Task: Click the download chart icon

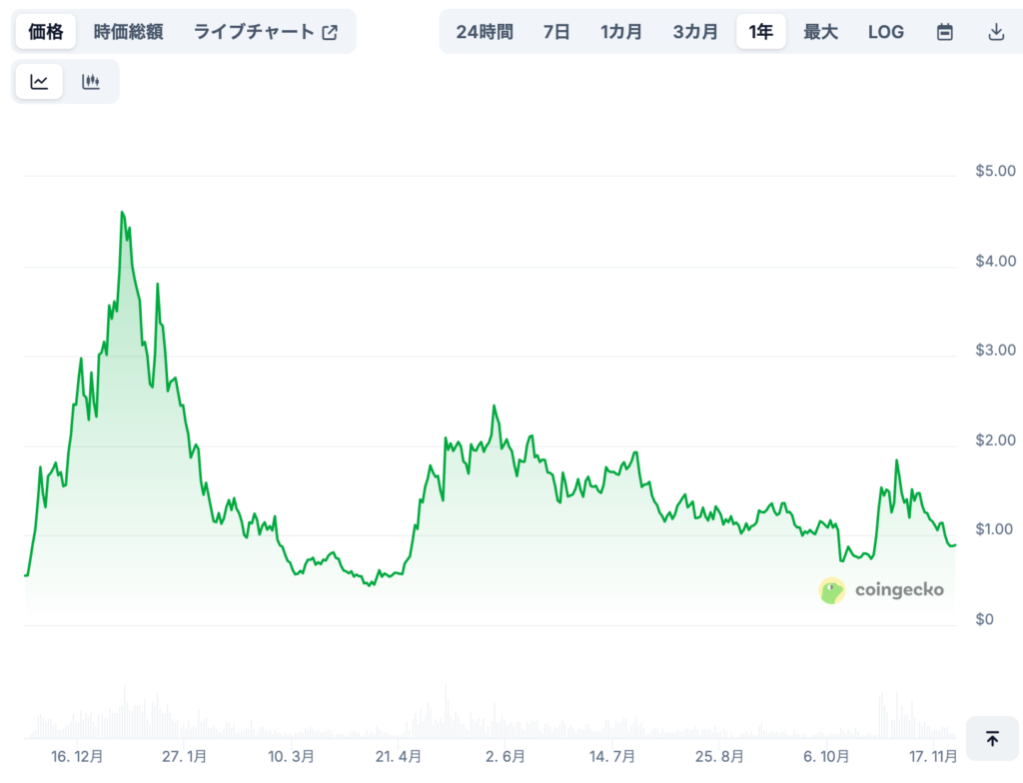Action: [996, 31]
